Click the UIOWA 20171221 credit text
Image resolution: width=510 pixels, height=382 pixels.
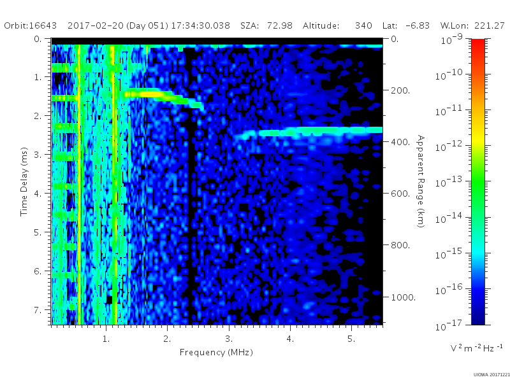tap(492, 375)
